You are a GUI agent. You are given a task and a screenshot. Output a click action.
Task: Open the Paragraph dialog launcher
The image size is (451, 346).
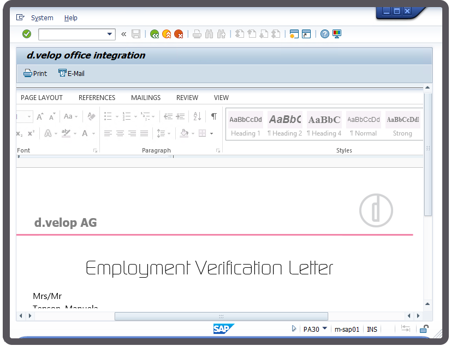[218, 150]
